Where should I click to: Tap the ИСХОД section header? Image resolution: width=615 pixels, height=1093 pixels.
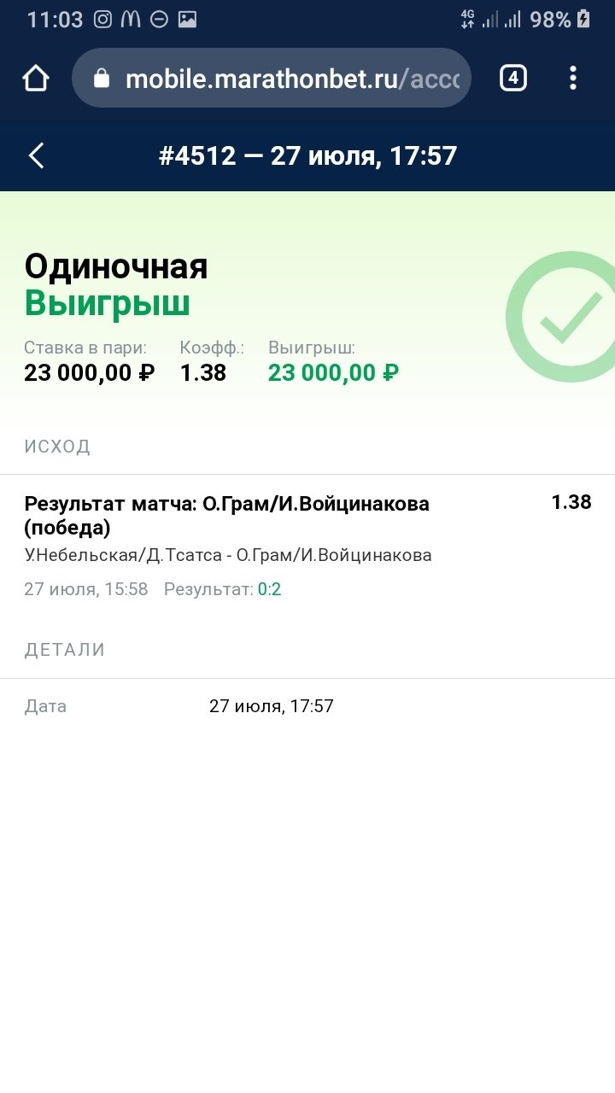tap(57, 446)
